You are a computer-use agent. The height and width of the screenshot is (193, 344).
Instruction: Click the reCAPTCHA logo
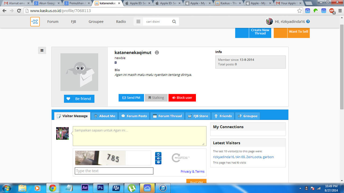tap(181, 158)
